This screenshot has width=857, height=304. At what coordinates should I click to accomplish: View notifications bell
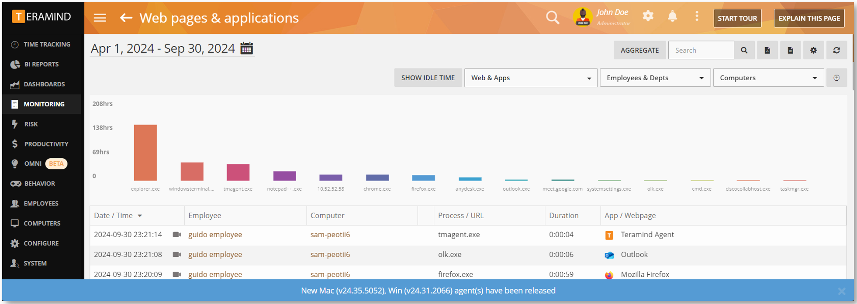coord(673,17)
